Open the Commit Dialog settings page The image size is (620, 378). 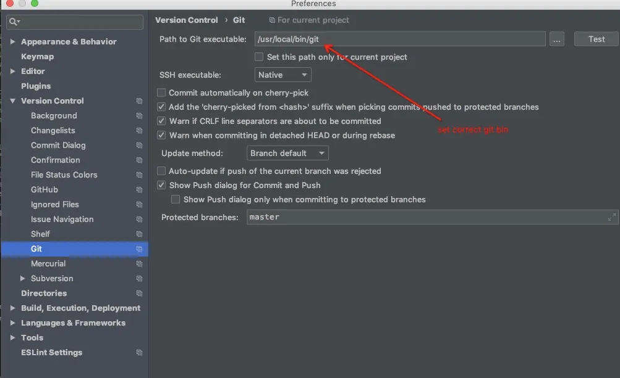pyautogui.click(x=58, y=145)
